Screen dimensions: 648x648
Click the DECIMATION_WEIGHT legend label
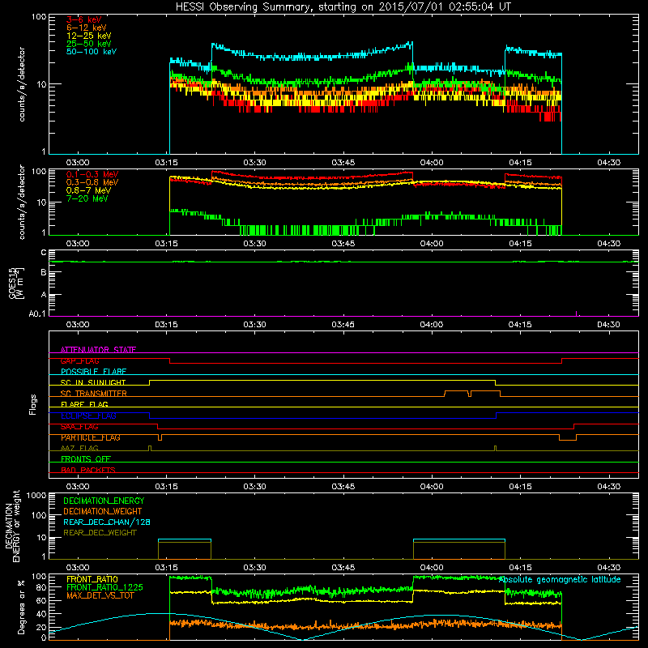tap(103, 511)
